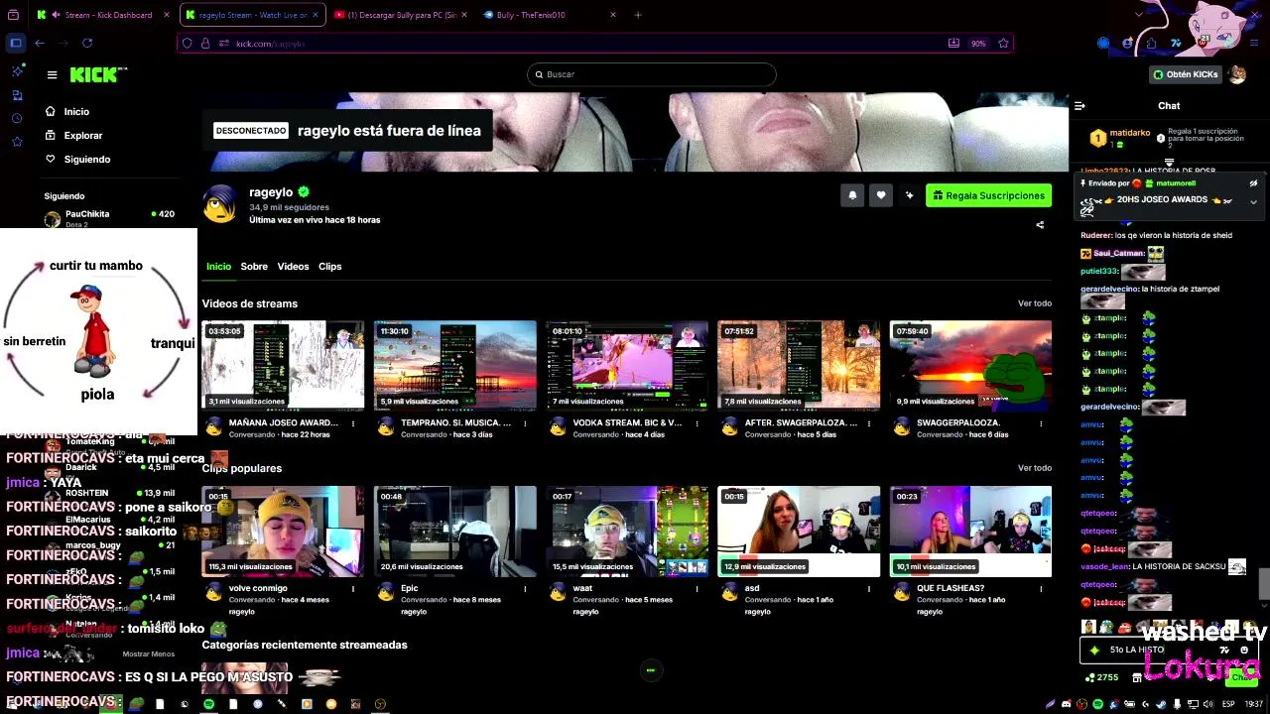The width and height of the screenshot is (1270, 714).
Task: Open options for TEMPRANO. SI. MUSICA video
Action: click(x=525, y=423)
